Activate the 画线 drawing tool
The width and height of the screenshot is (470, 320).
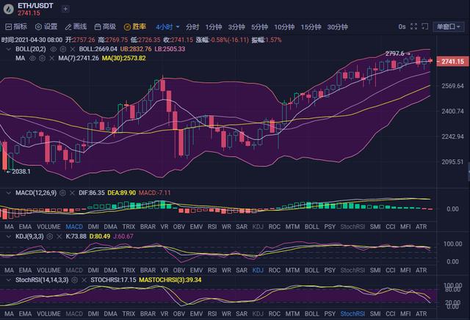click(x=76, y=26)
